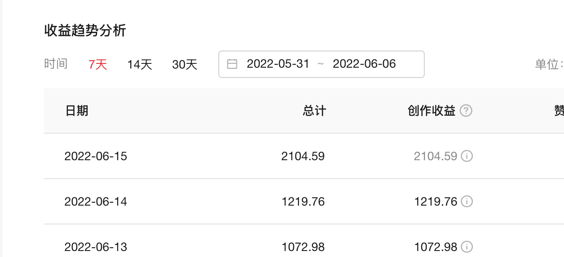564x257 pixels.
Task: Switch to the 14天 time range
Action: click(139, 64)
